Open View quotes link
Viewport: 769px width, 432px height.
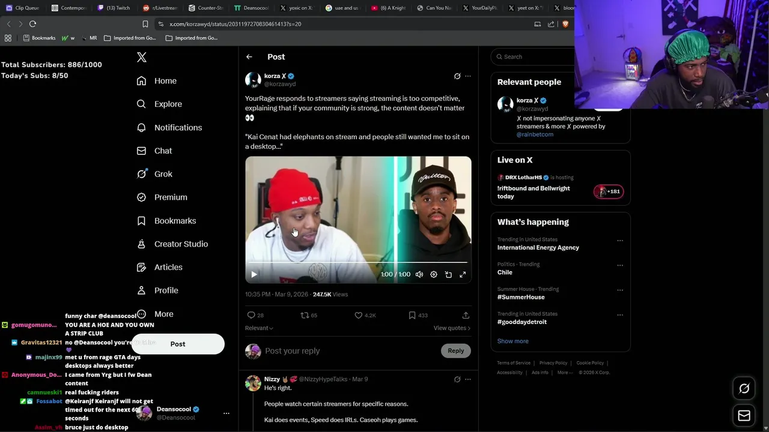[452, 328]
